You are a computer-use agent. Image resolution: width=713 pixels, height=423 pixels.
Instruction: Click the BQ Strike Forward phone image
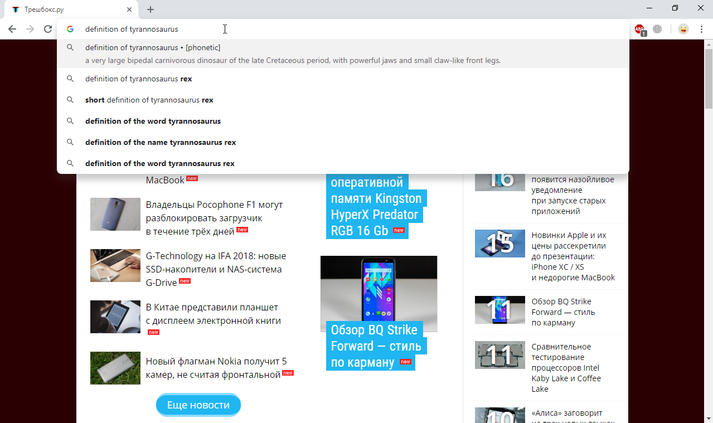pyautogui.click(x=379, y=289)
